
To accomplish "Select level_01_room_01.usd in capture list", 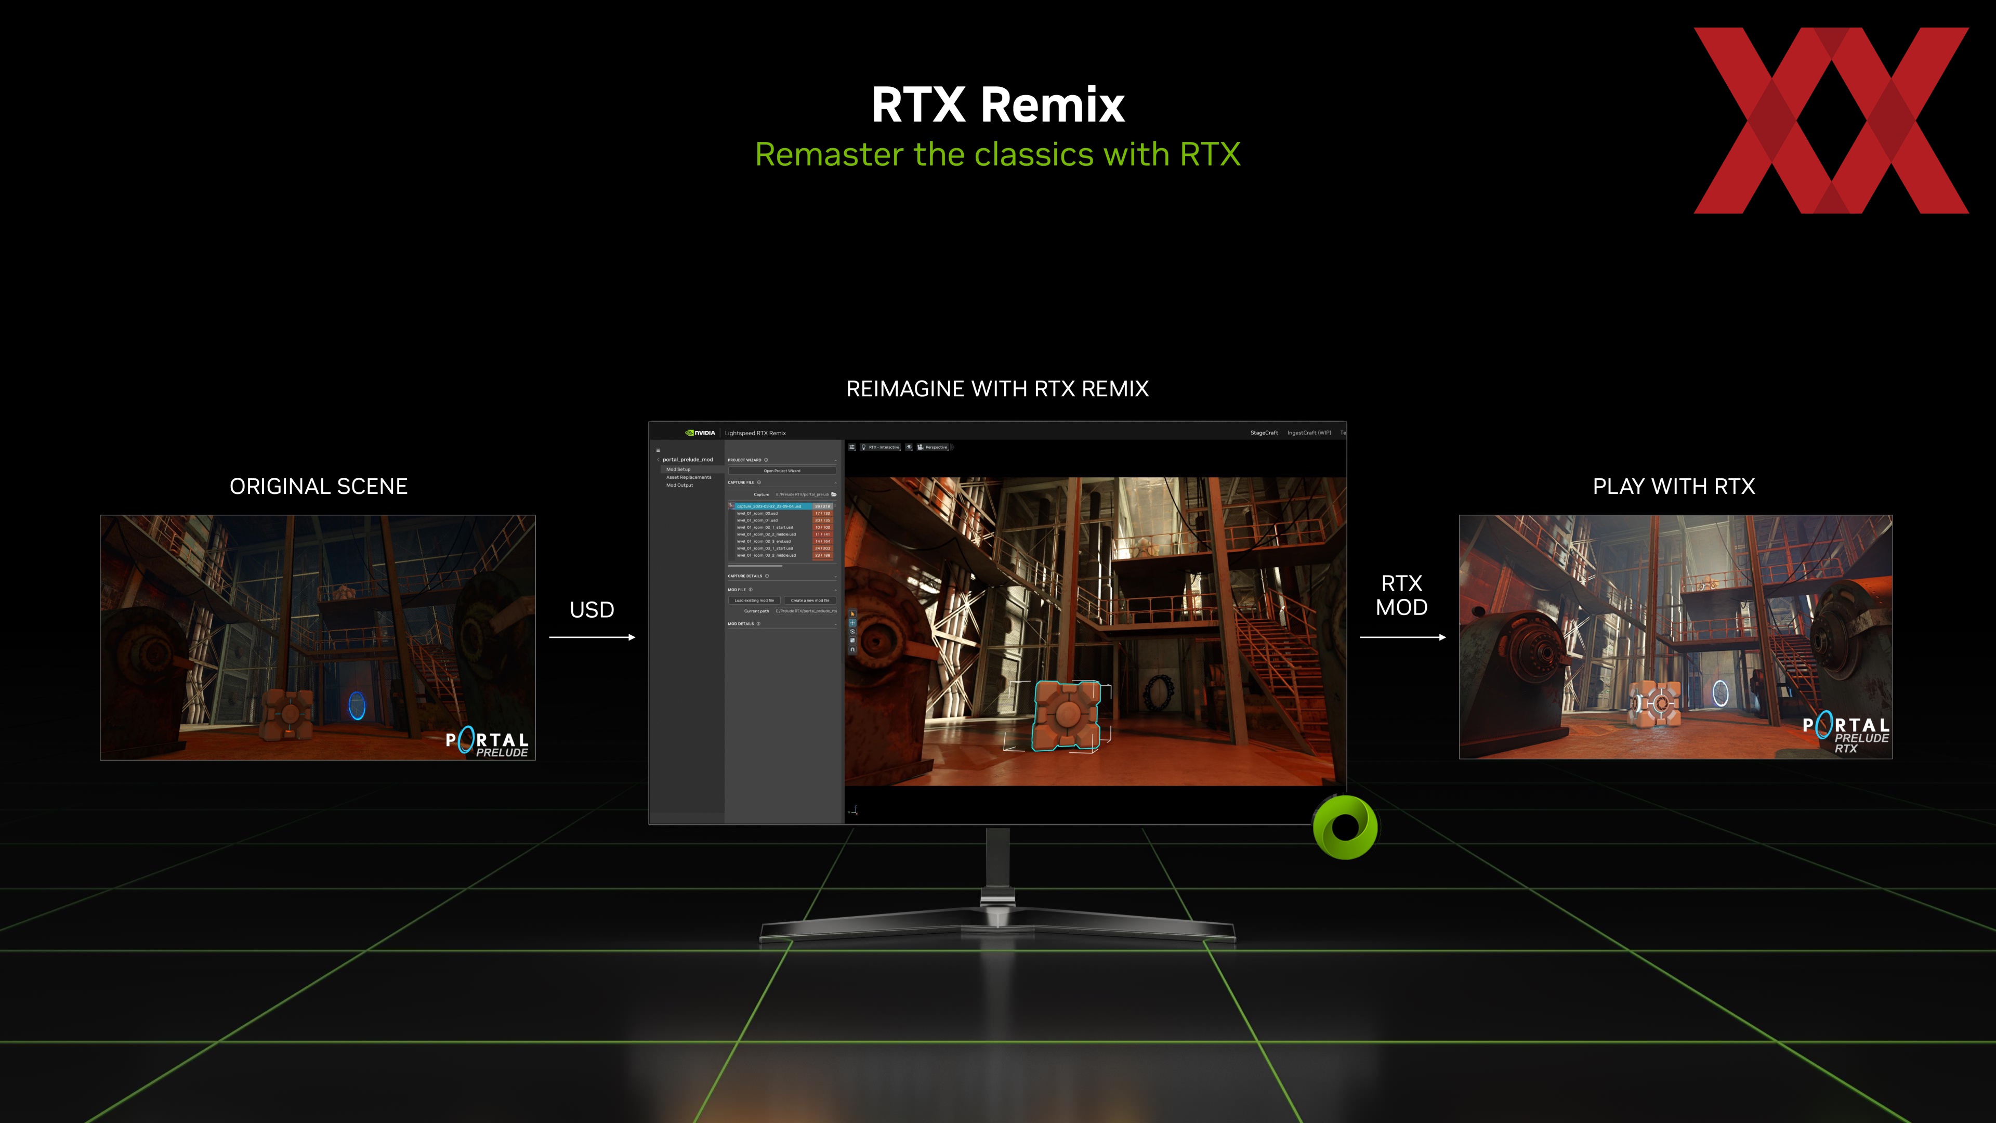I will [x=757, y=520].
